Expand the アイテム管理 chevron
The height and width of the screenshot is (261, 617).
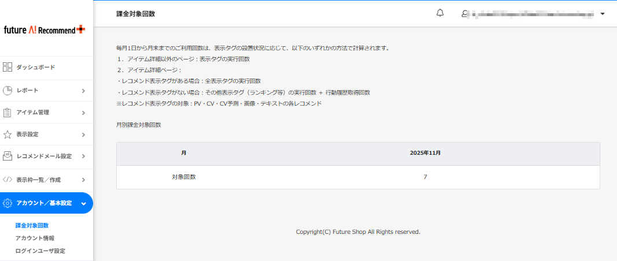point(83,113)
